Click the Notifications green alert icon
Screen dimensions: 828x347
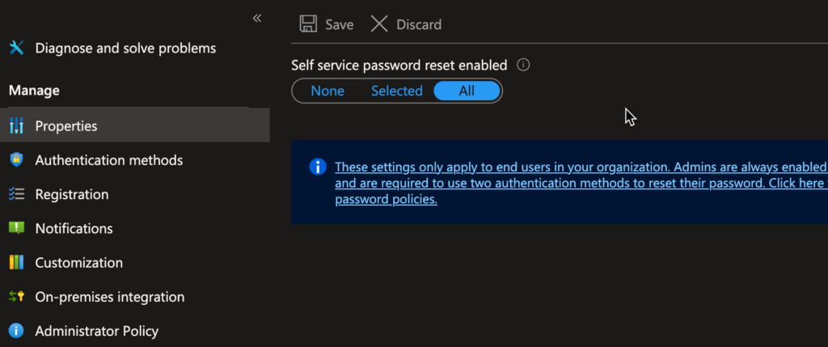tap(16, 228)
